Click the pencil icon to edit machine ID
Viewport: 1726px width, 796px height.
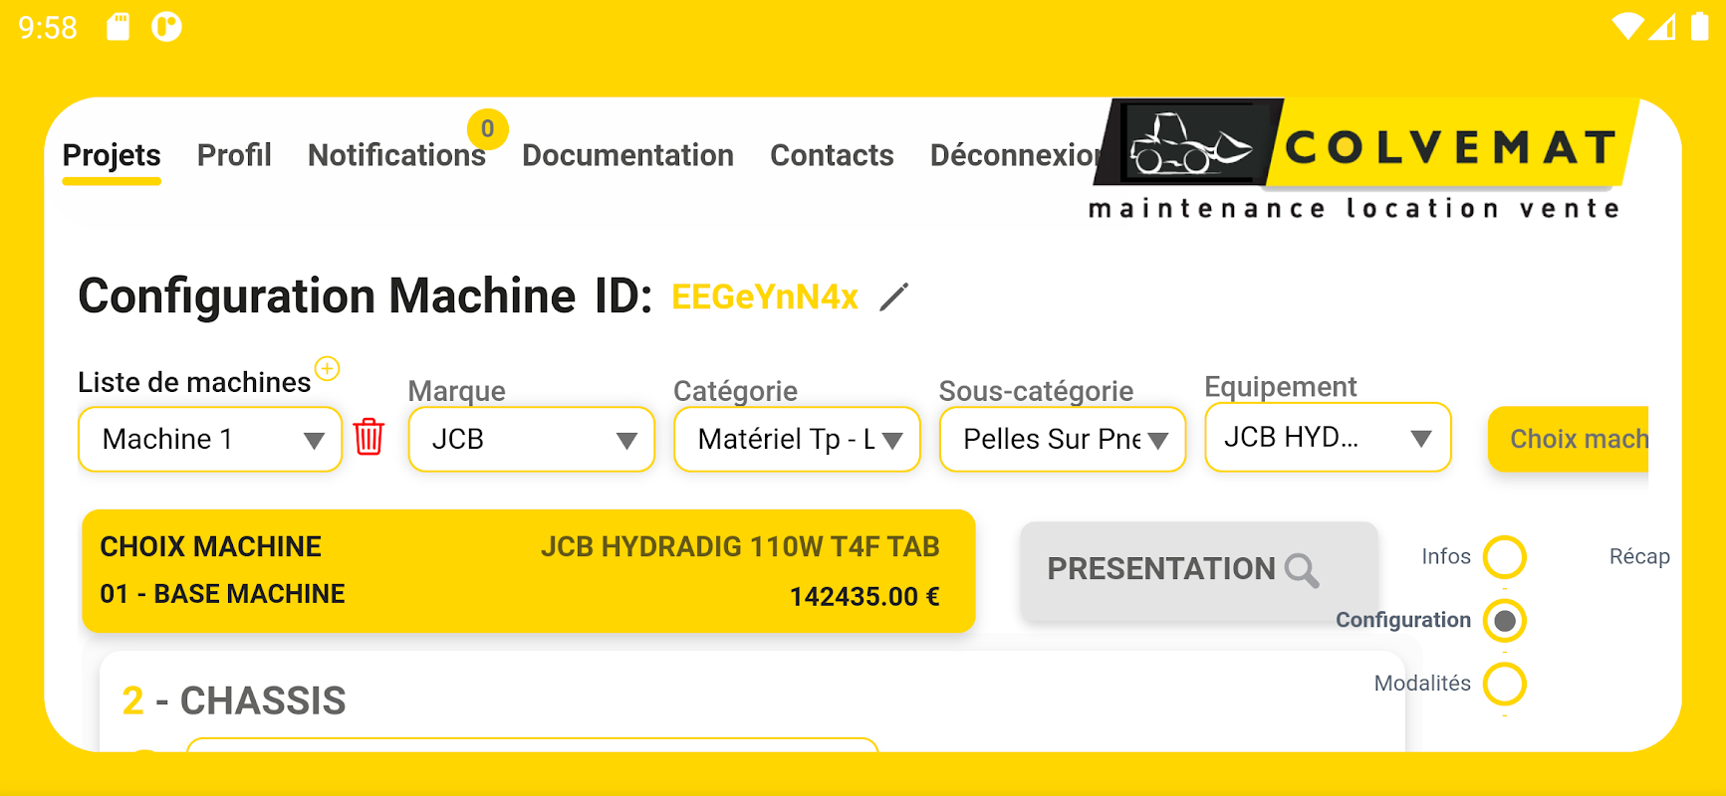894,297
